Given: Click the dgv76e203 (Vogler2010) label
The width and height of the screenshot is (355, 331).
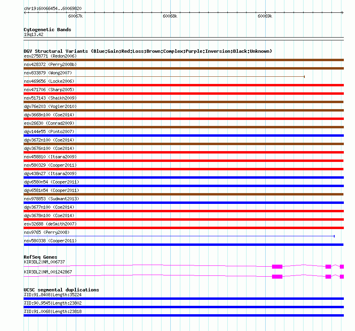Looking at the screenshot, I should coord(50,106).
